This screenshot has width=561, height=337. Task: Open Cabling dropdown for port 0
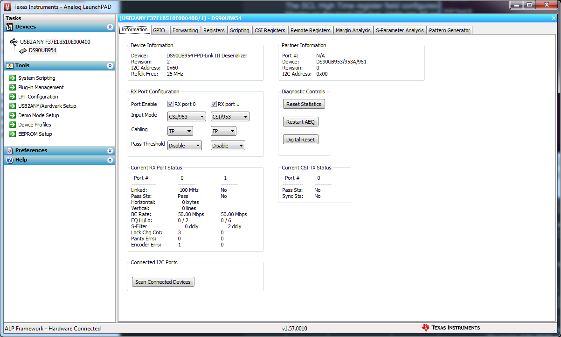click(180, 131)
